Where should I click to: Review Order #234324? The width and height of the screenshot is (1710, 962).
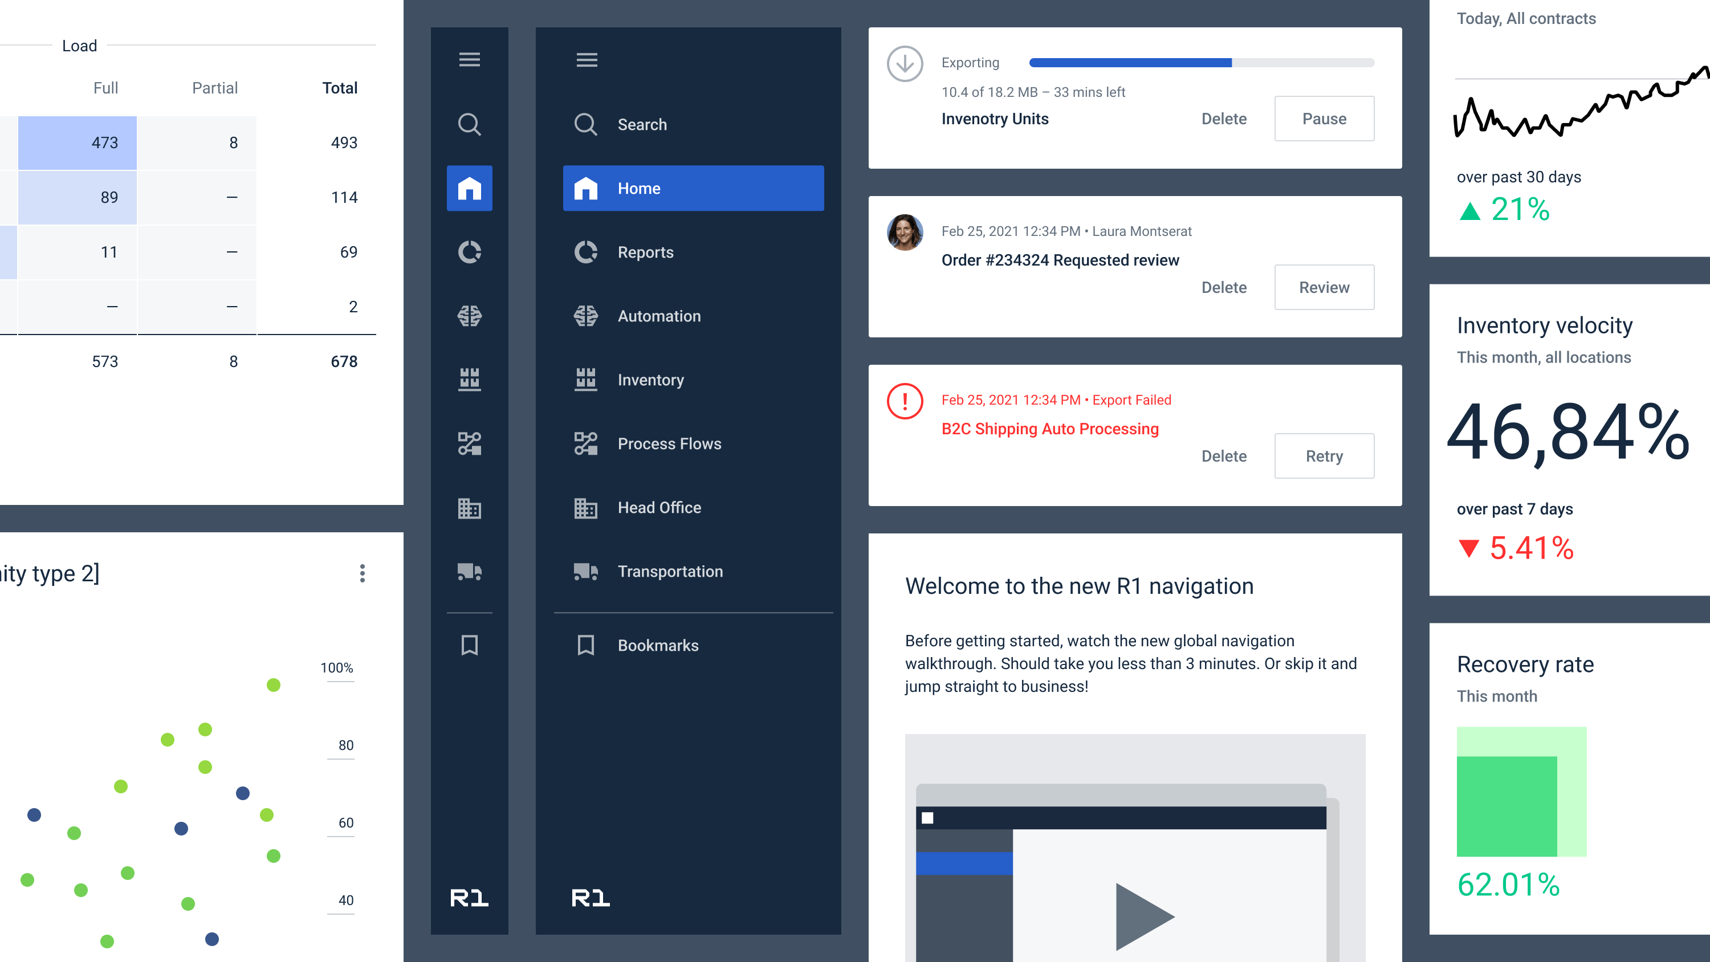(x=1324, y=287)
